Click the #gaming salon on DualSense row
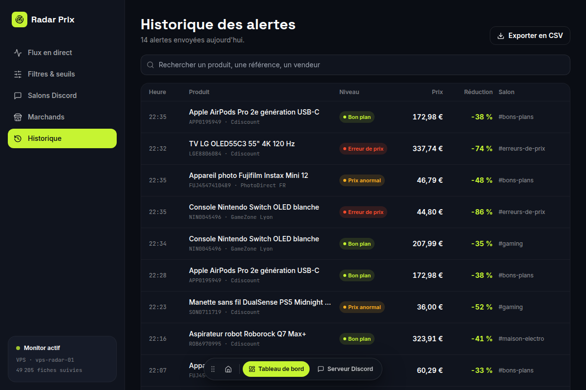 pyautogui.click(x=511, y=307)
